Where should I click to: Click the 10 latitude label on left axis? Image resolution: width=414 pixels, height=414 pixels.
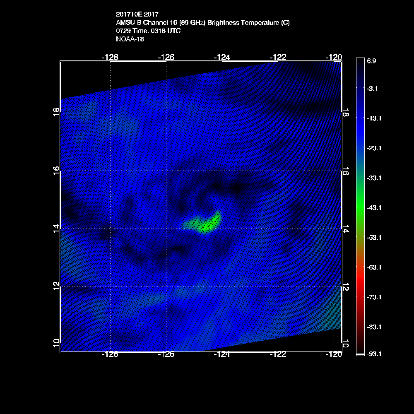point(56,343)
